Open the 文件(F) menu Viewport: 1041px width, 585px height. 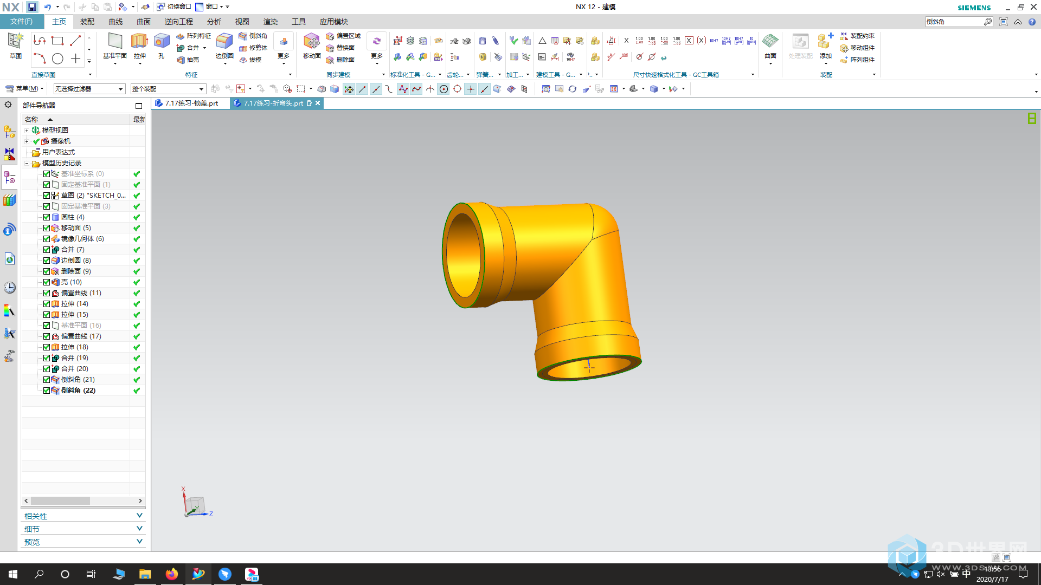(x=21, y=22)
